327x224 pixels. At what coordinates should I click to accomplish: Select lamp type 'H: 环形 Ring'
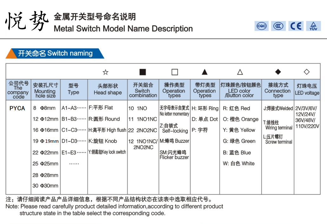[x=205, y=109]
